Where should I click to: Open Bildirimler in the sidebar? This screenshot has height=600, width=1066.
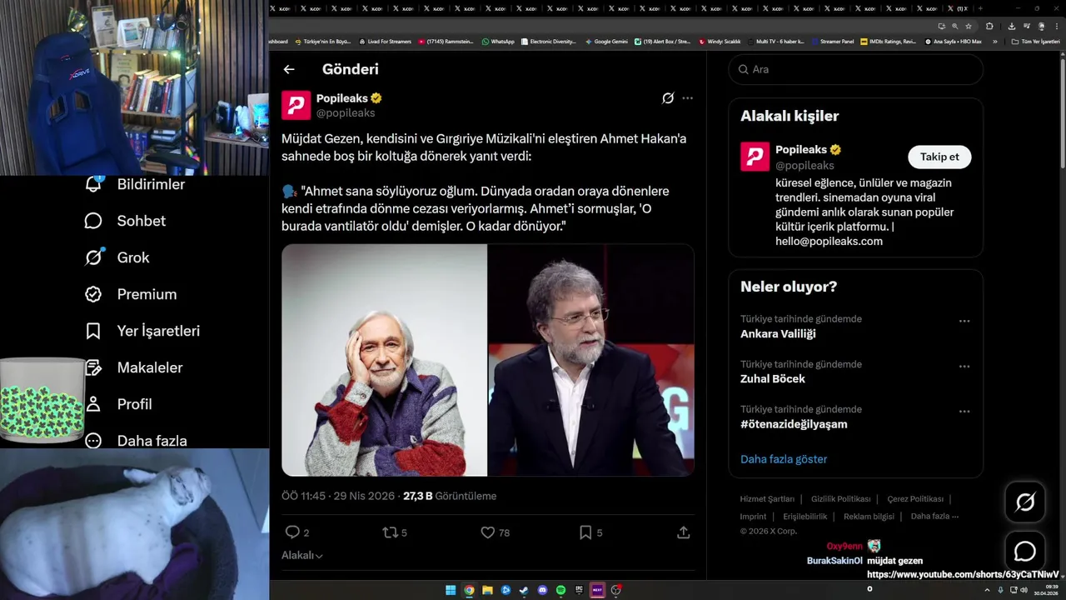pos(135,184)
